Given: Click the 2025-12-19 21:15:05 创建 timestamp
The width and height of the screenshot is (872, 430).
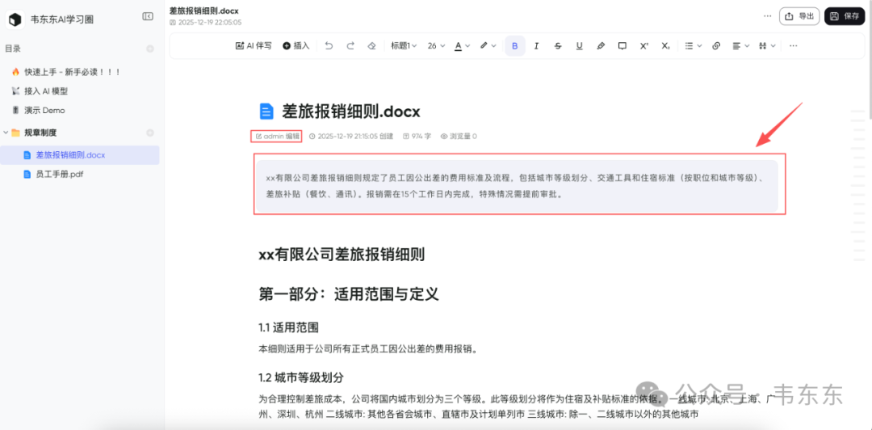Looking at the screenshot, I should [351, 136].
